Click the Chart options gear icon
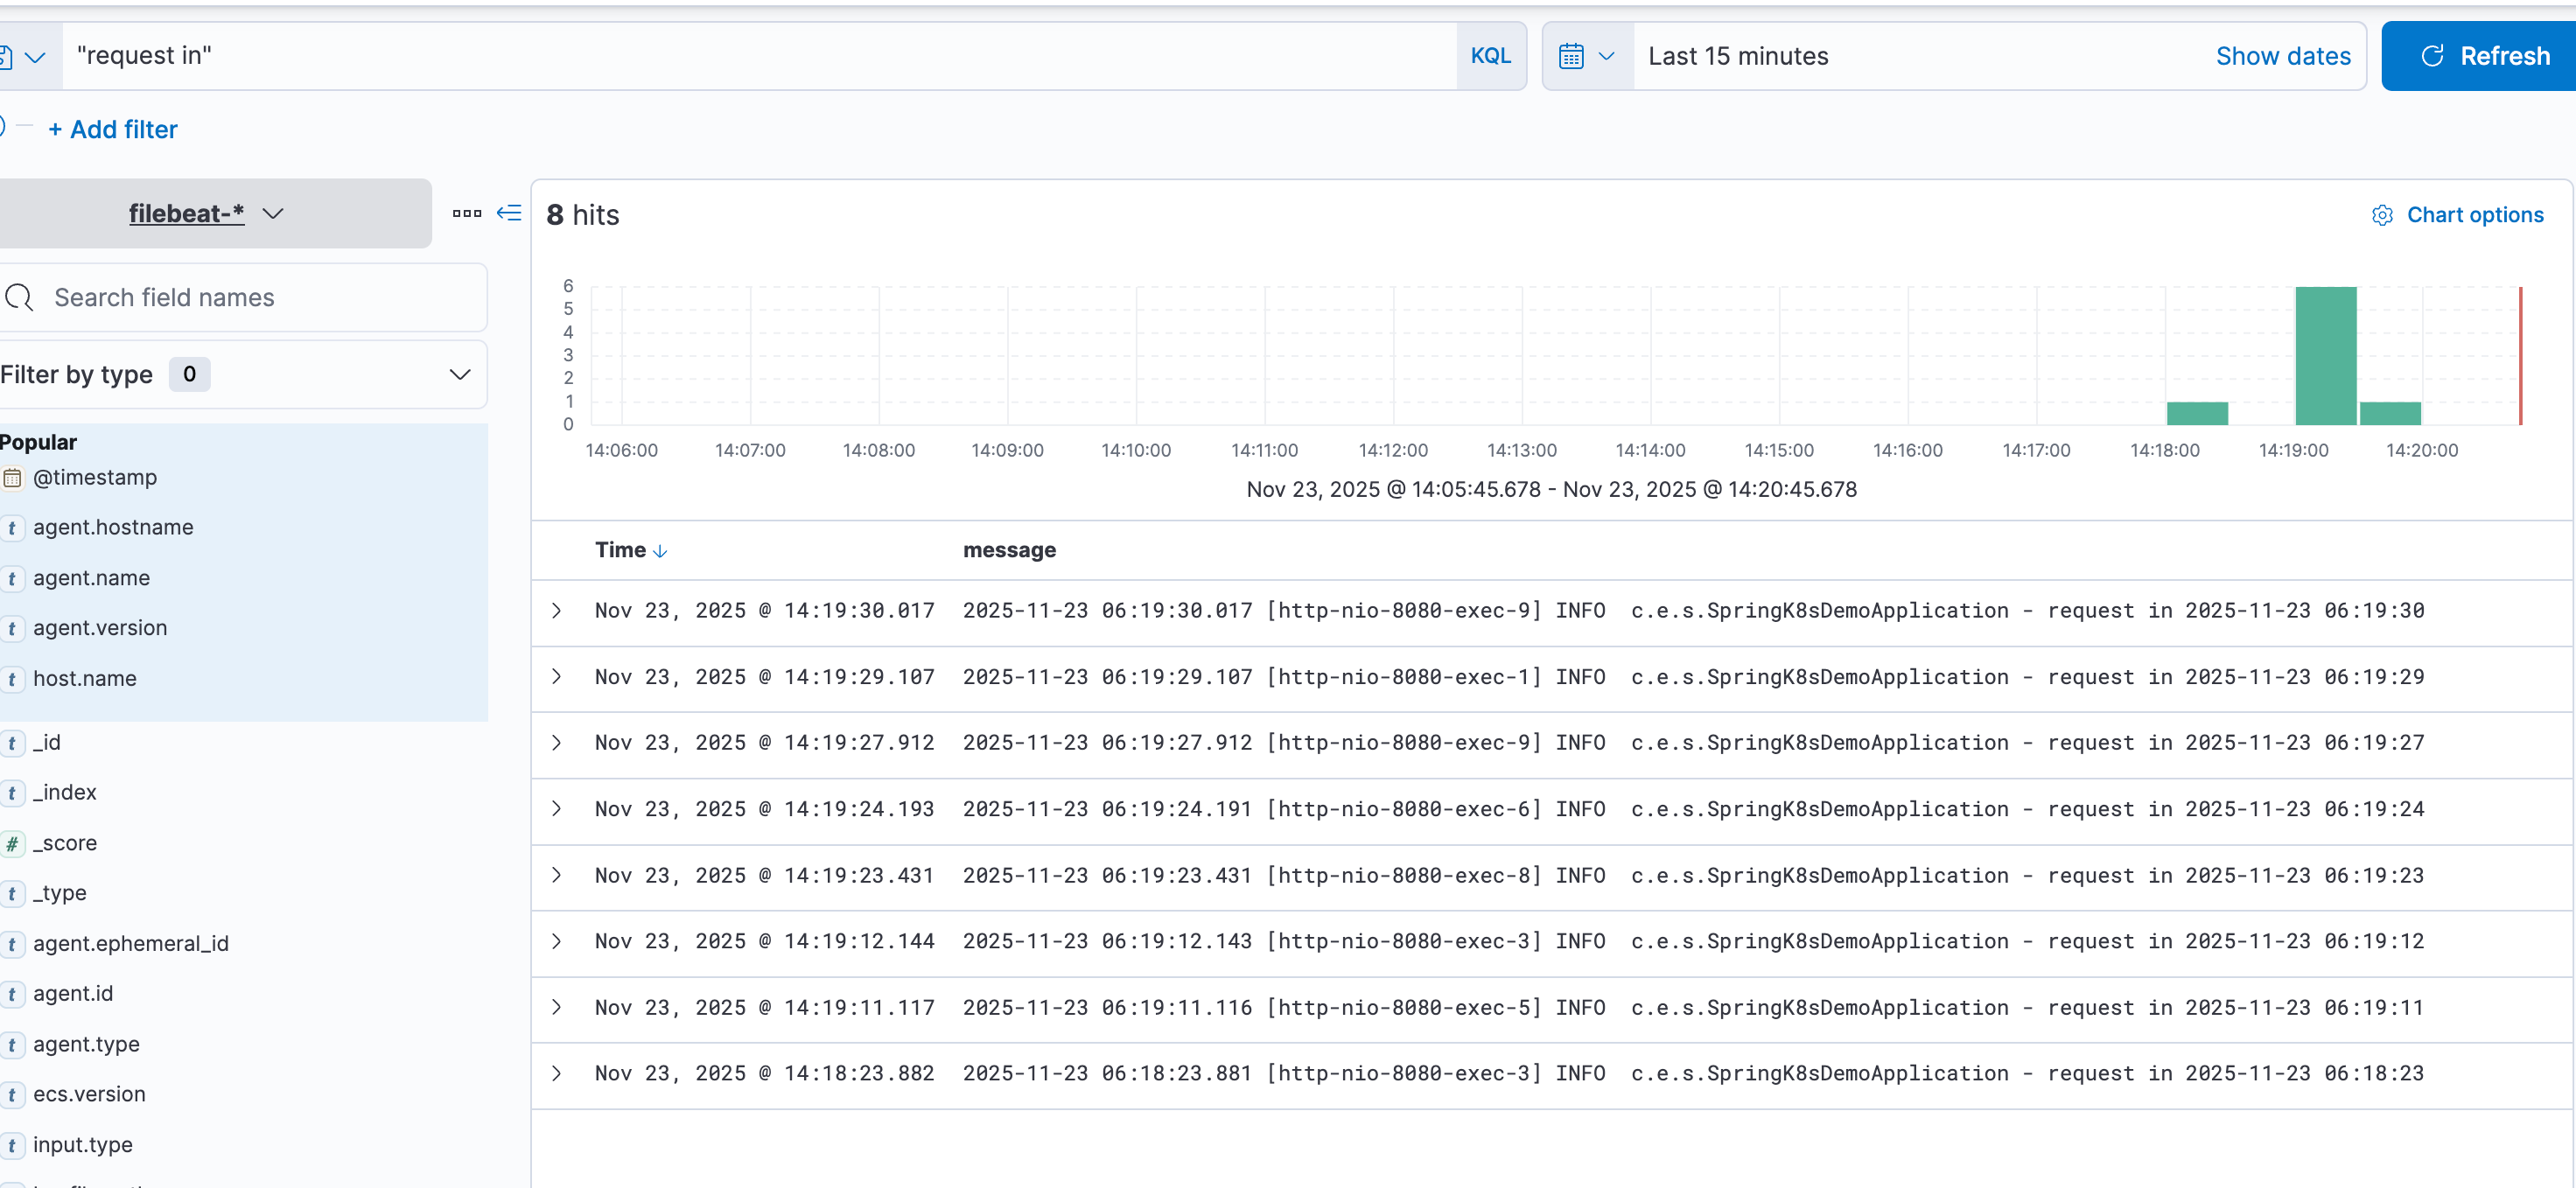The image size is (2576, 1188). 2381,215
